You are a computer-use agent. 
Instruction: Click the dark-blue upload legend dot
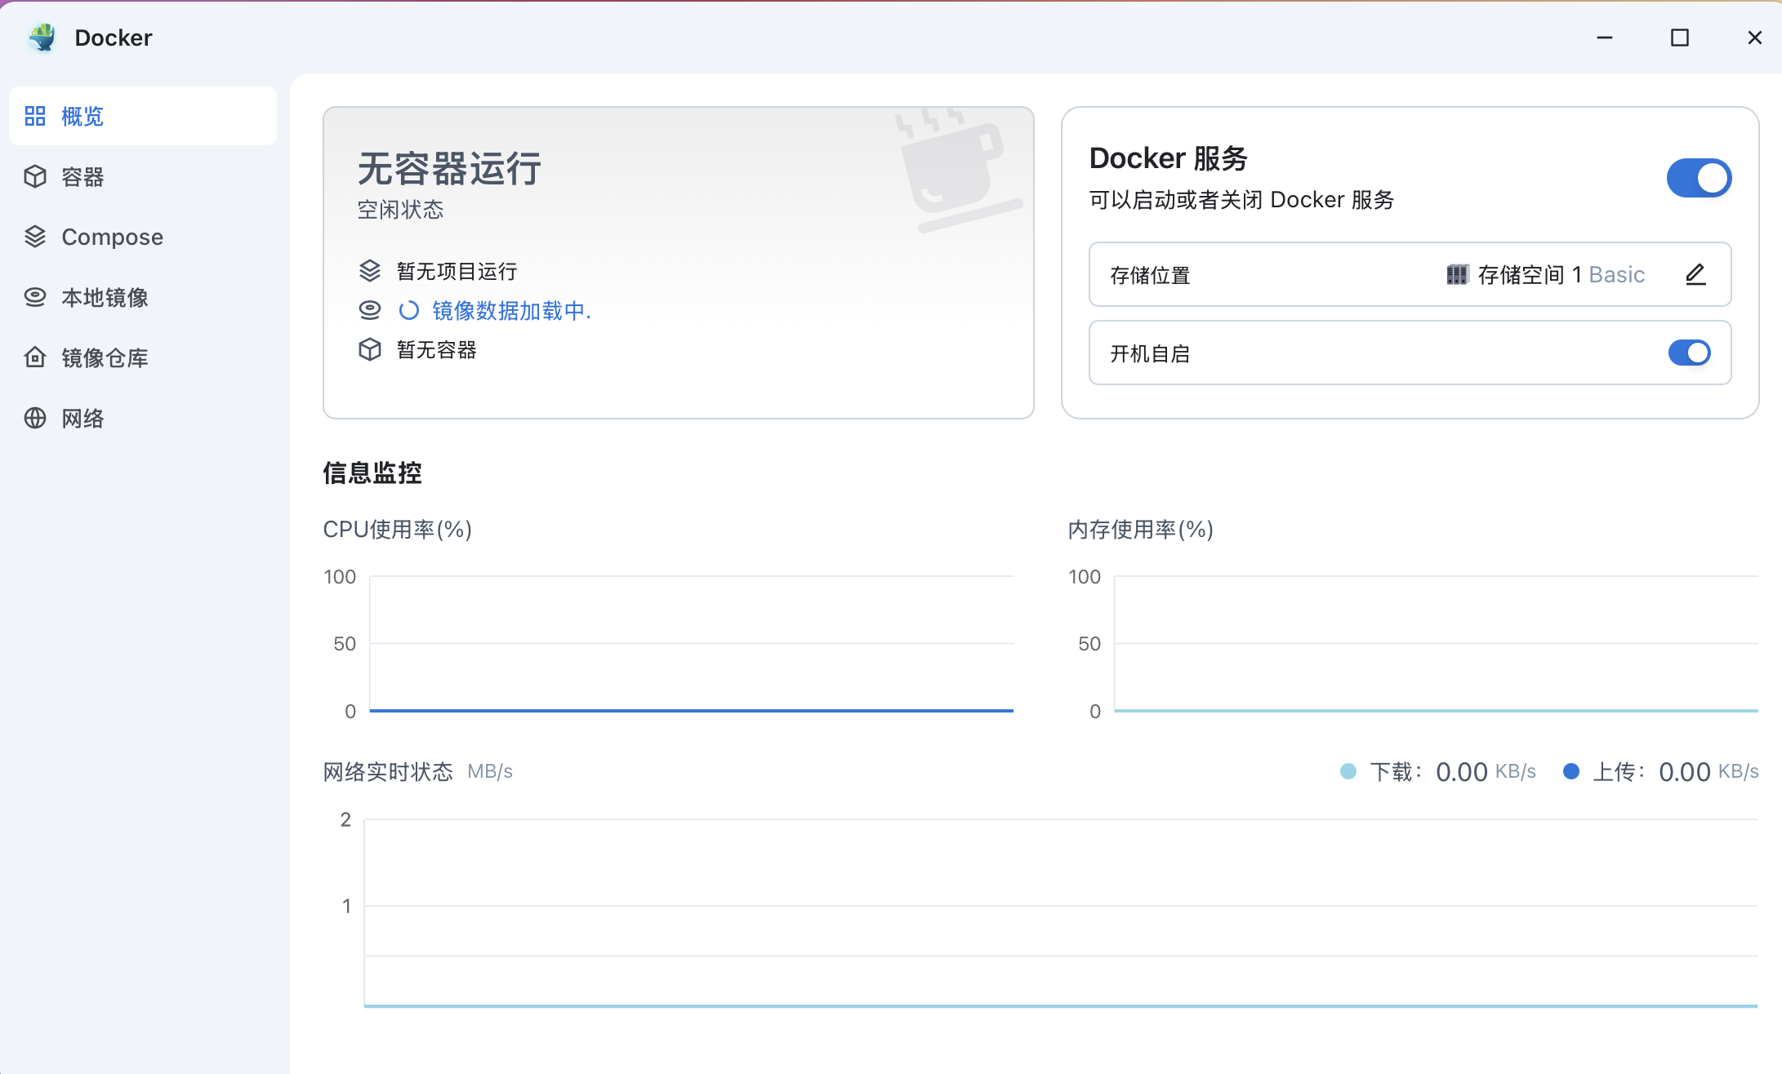click(x=1570, y=771)
